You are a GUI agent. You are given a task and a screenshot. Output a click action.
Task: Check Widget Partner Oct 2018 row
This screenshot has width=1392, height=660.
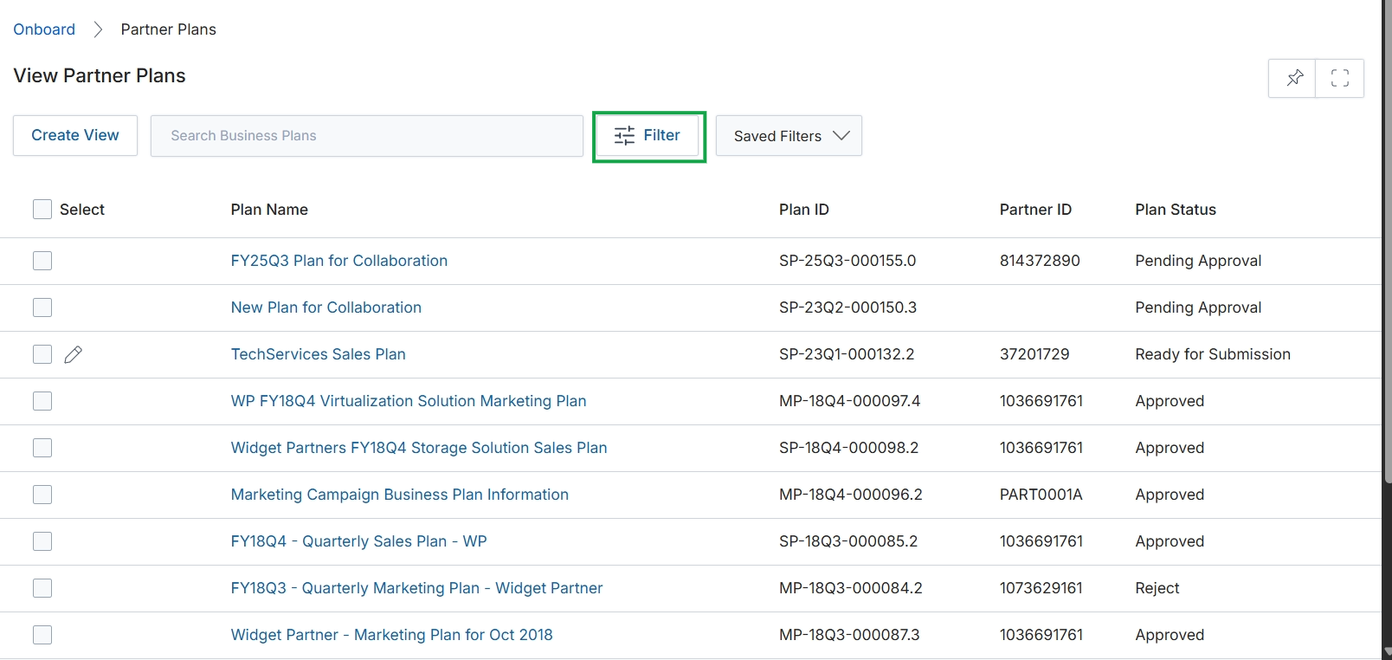tap(42, 635)
